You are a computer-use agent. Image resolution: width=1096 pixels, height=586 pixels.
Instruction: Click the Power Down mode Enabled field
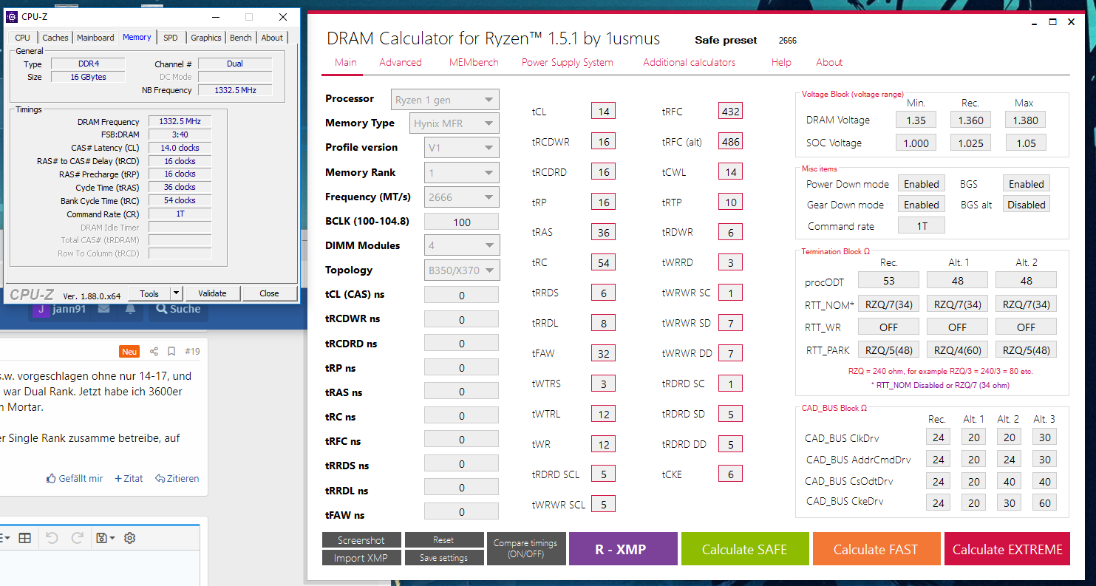922,184
